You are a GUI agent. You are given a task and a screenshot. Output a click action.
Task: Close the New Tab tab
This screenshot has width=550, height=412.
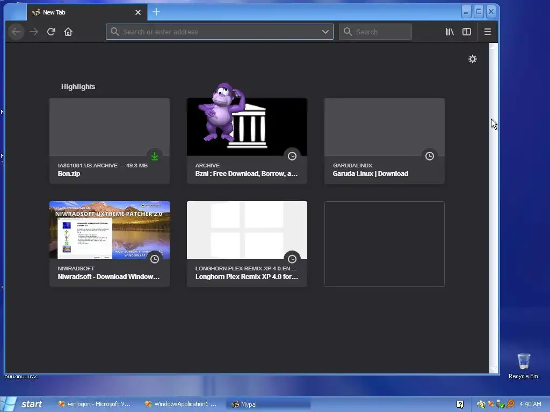138,12
